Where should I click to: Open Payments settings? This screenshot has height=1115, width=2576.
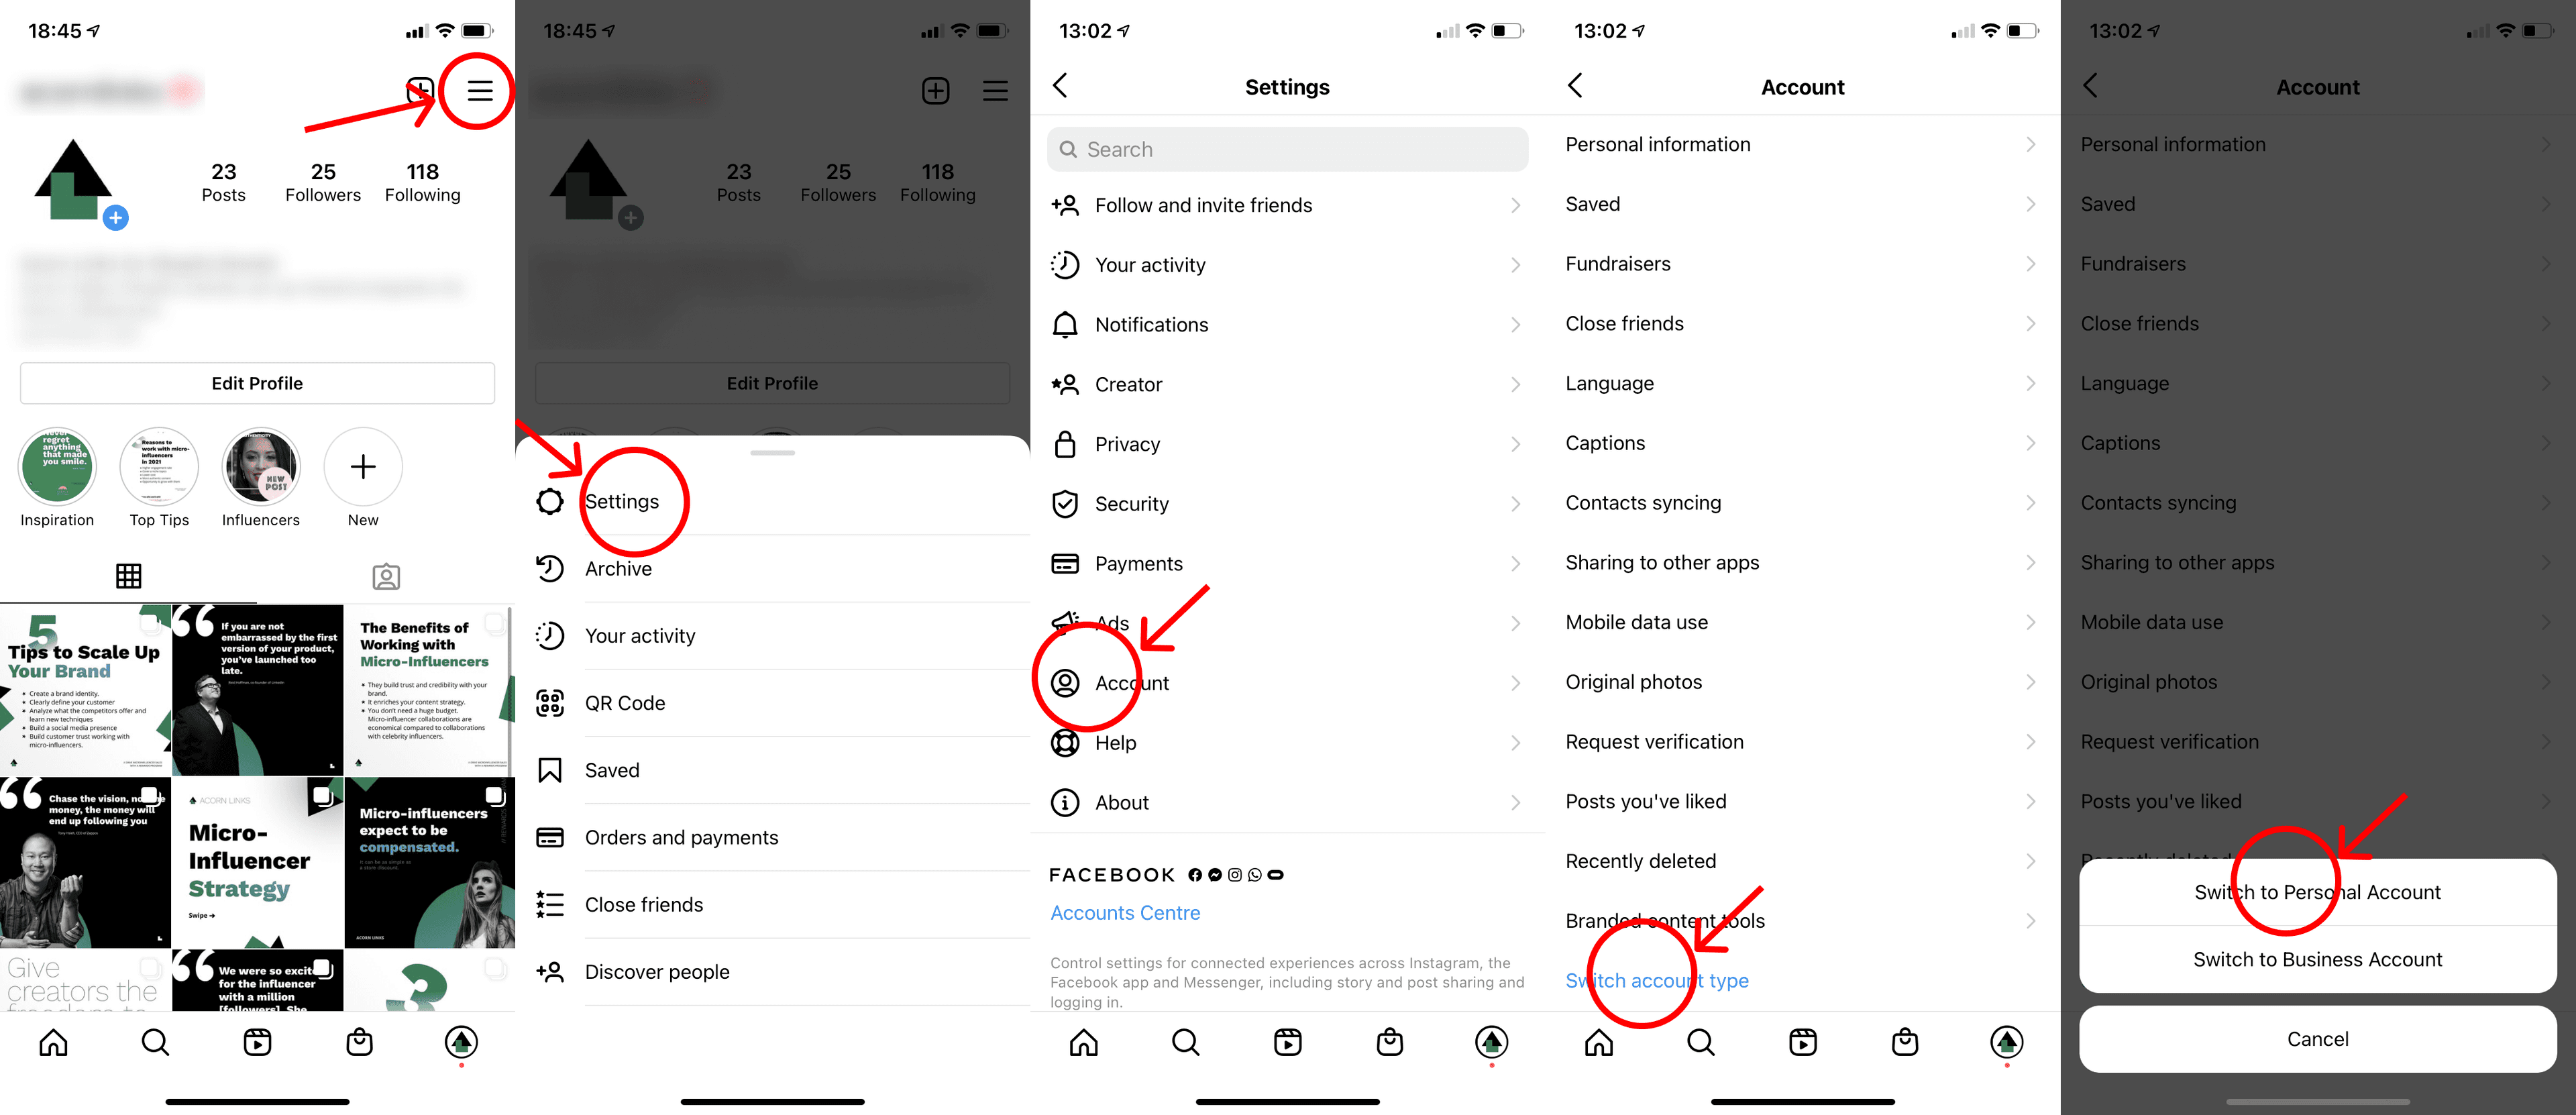[x=1287, y=563]
